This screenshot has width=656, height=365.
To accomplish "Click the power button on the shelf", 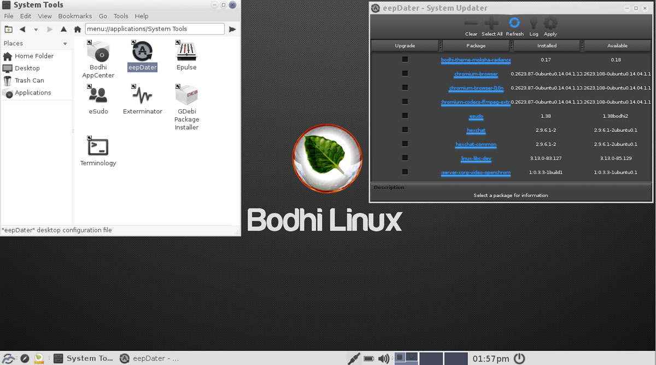I will (x=519, y=358).
